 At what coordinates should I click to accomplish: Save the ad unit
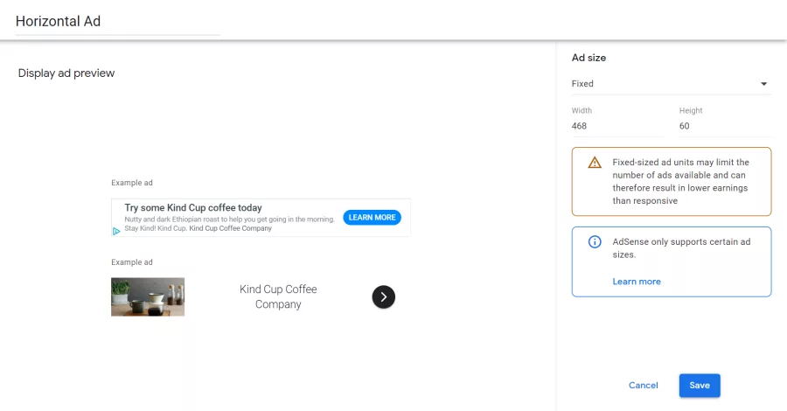point(700,386)
